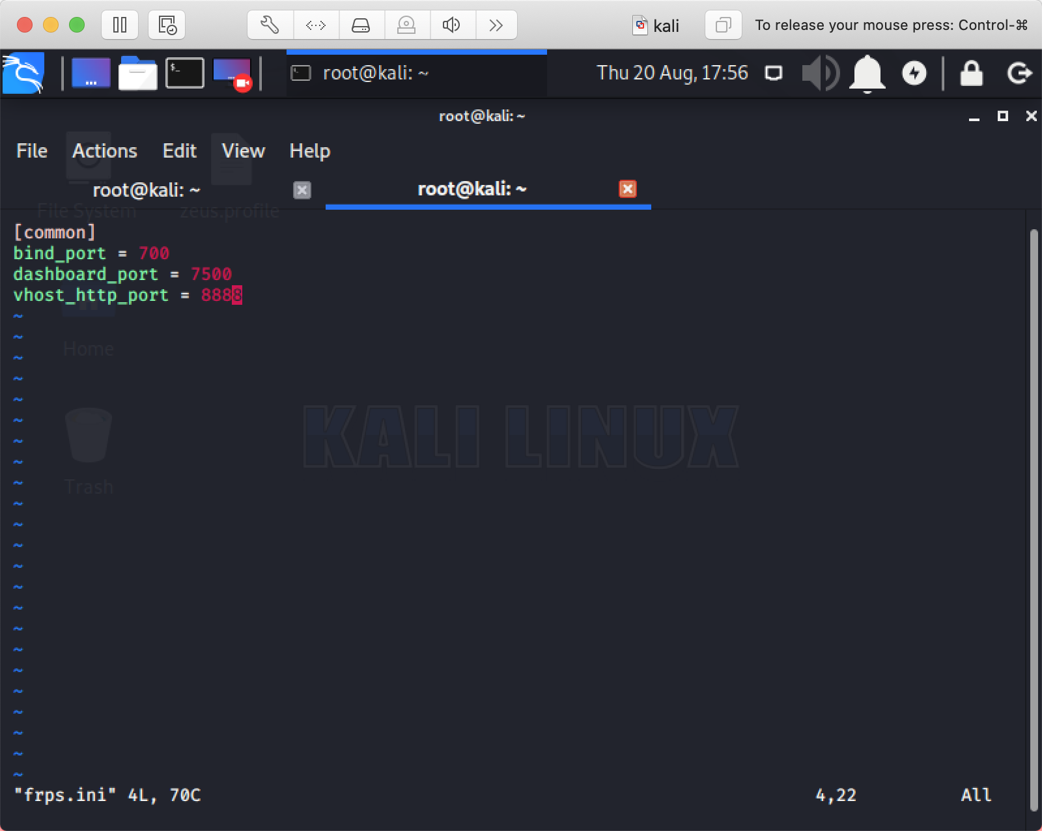Maximize the terminal window
Screen dimensions: 1042x831
coord(1003,116)
